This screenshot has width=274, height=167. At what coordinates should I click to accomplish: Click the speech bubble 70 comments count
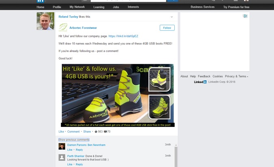[x=107, y=132]
